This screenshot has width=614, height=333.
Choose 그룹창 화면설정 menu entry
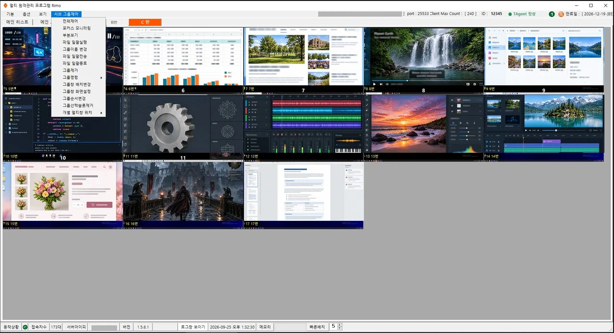click(78, 92)
